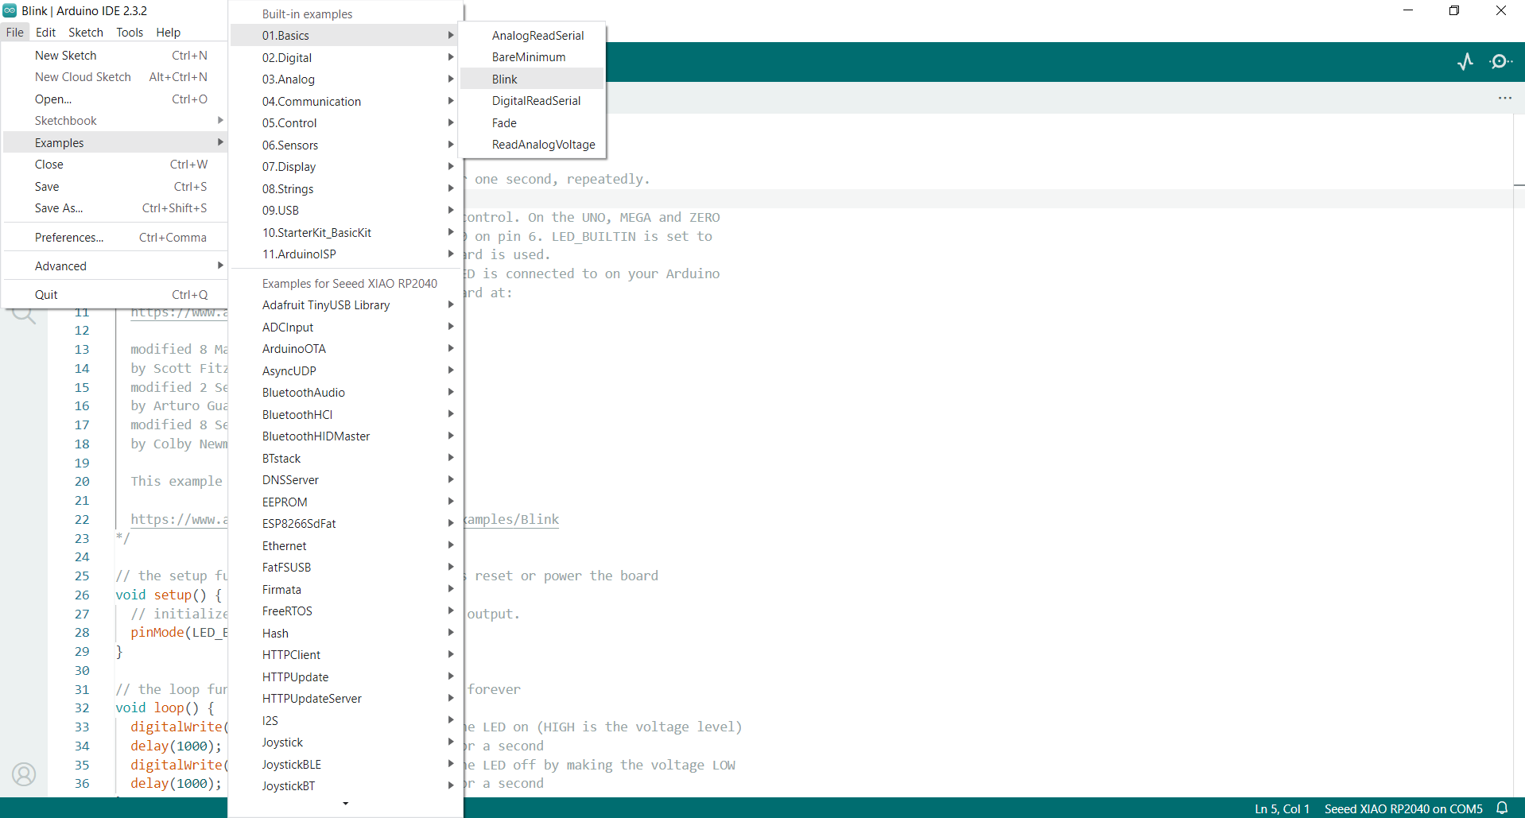Open the AnalogReadSerial example
This screenshot has height=818, width=1525.
pos(532,36)
